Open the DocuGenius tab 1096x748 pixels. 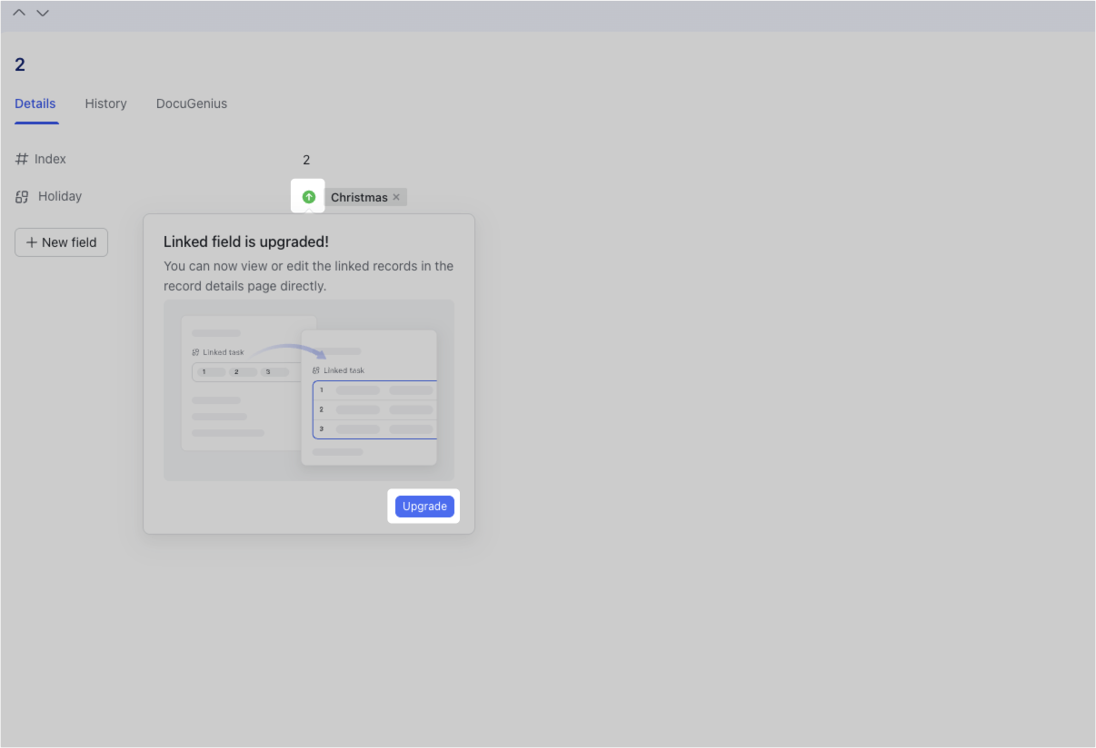[x=192, y=103]
